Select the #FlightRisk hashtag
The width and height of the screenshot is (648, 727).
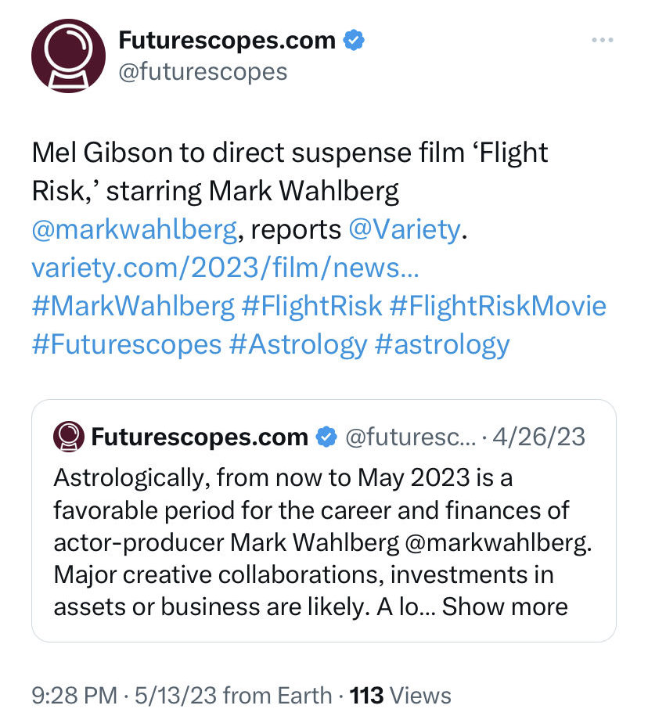[x=312, y=307]
